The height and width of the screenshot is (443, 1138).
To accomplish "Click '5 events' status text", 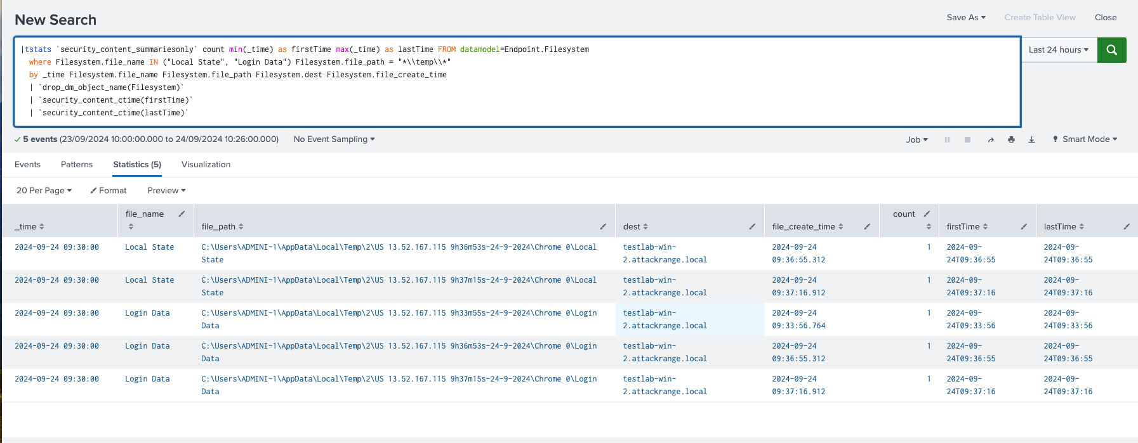I will [40, 139].
